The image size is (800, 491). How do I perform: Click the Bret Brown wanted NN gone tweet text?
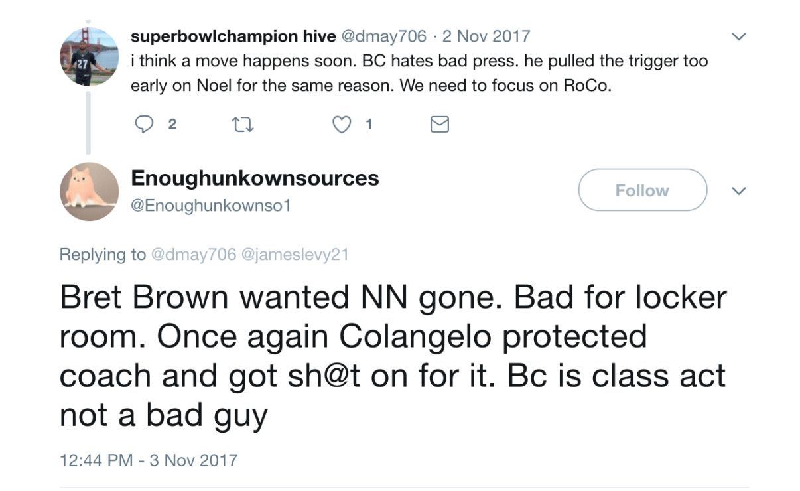click(393, 355)
